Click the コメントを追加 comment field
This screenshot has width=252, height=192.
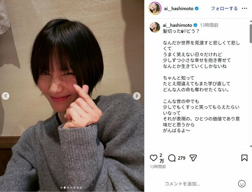click(182, 184)
